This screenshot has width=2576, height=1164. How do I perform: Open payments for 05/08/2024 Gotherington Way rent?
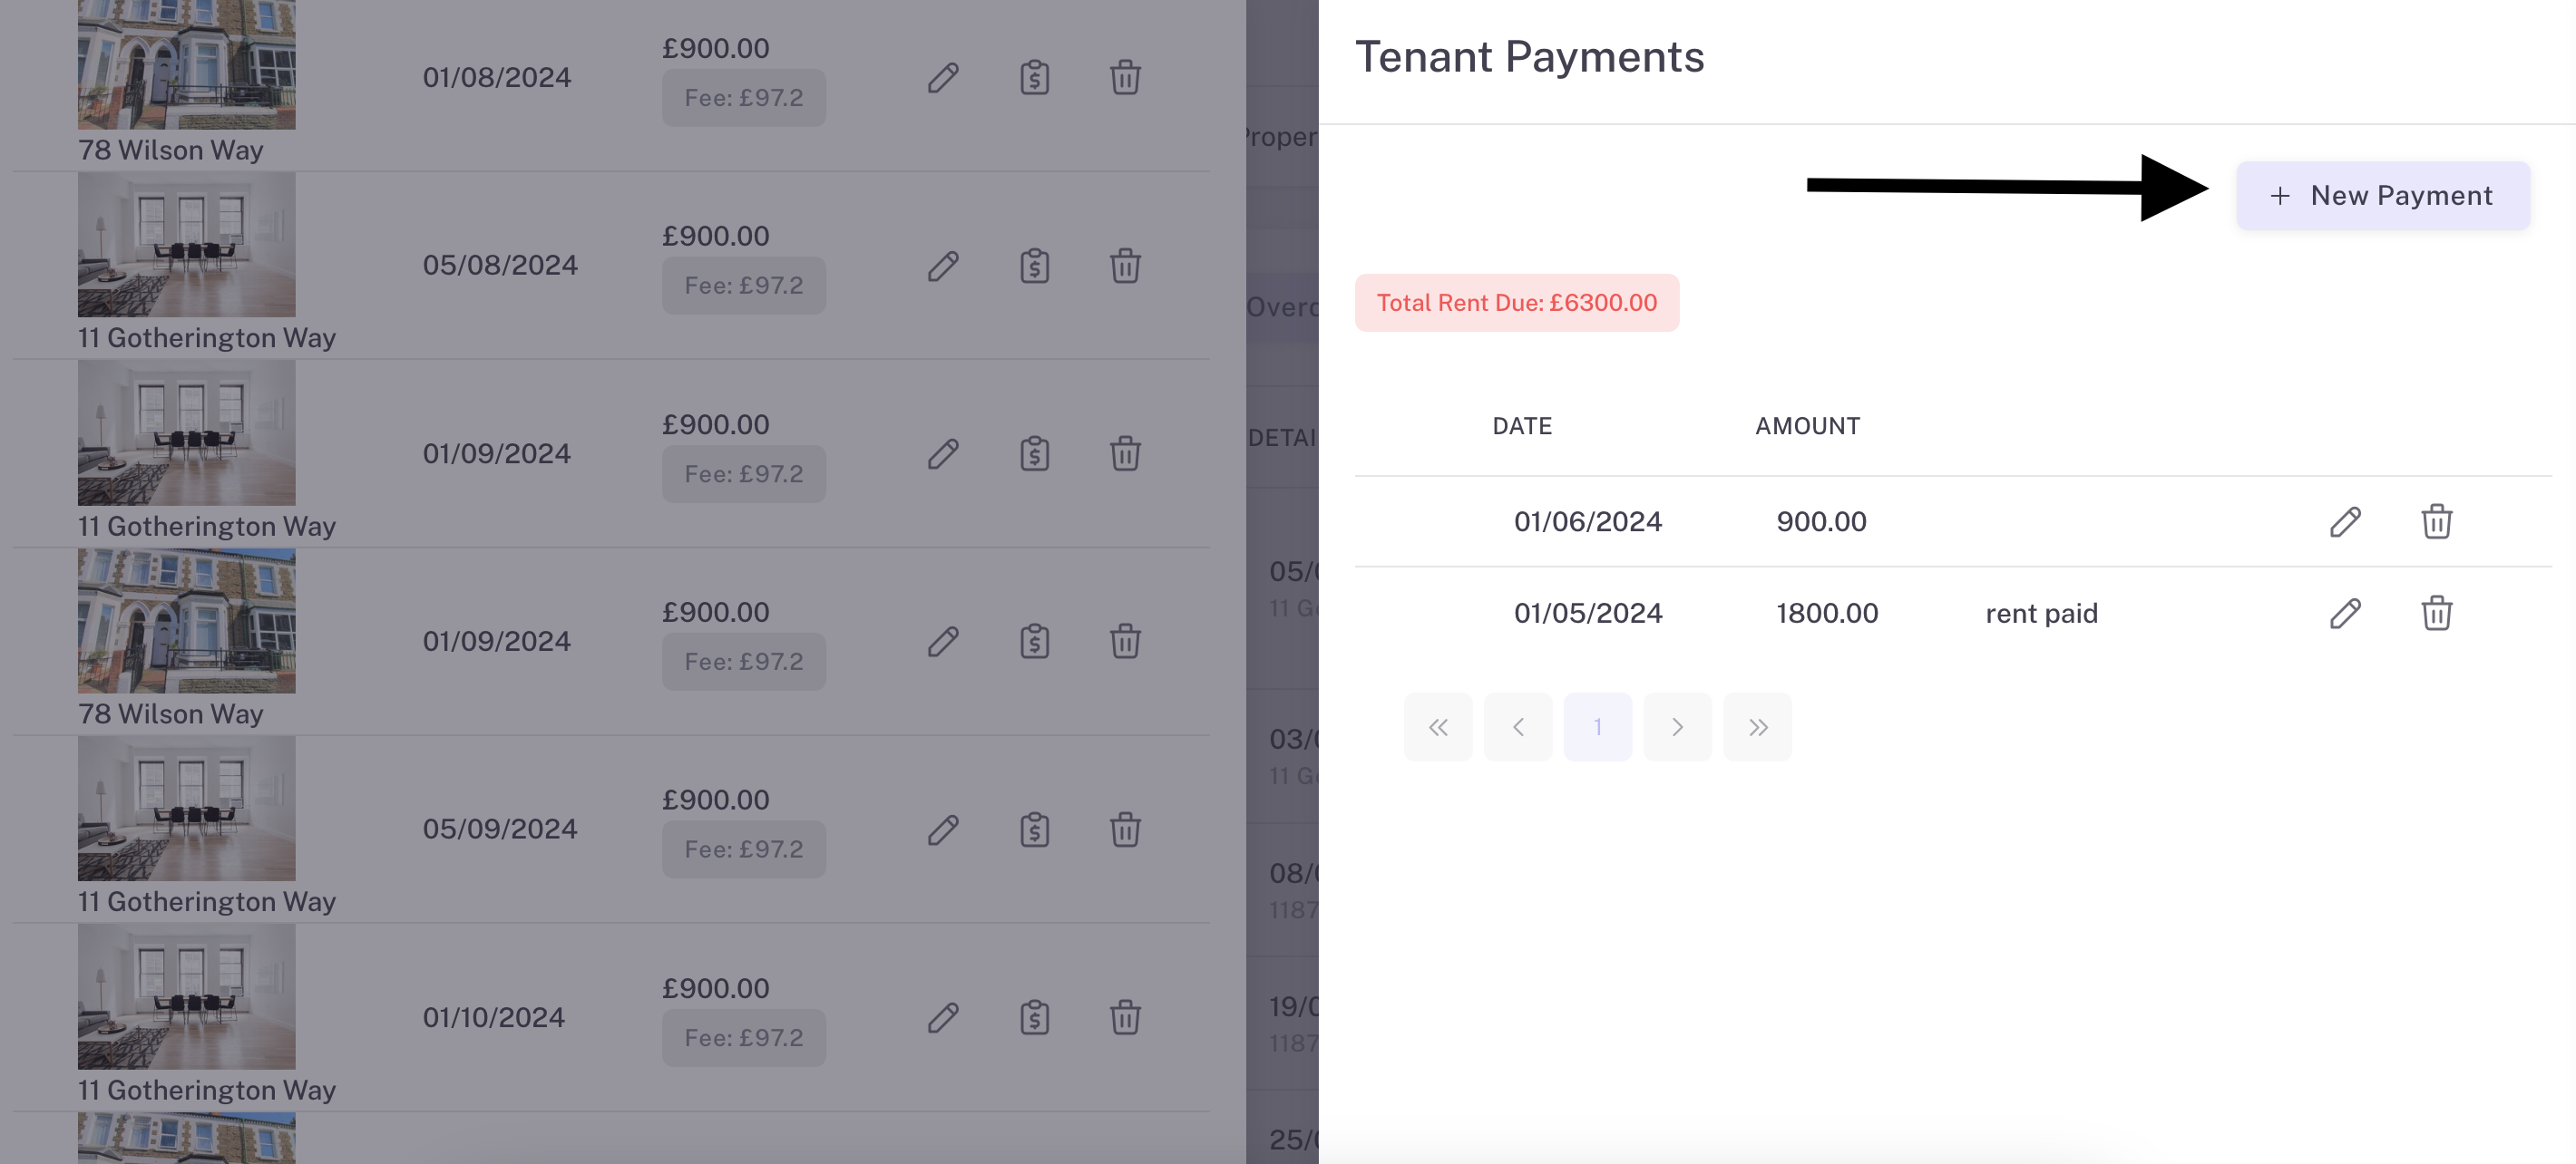tap(1034, 266)
